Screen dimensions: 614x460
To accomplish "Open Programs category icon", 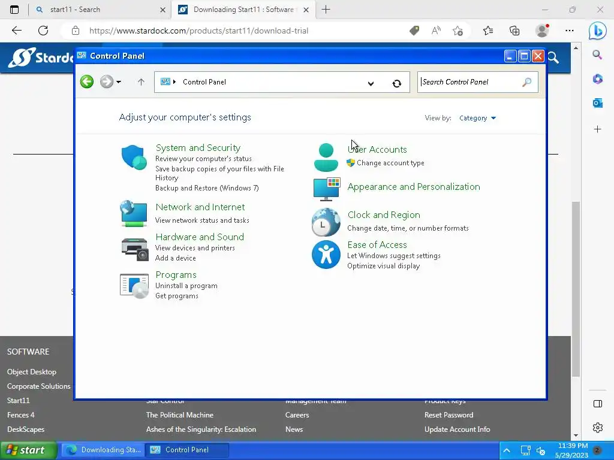I will pos(134,286).
